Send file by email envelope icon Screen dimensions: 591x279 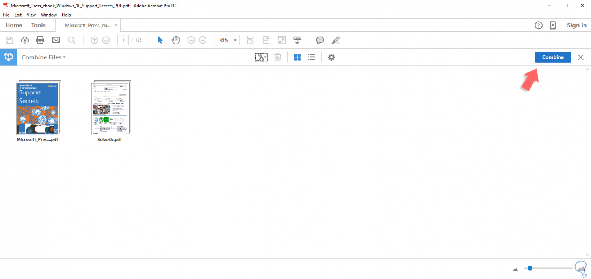click(x=56, y=40)
